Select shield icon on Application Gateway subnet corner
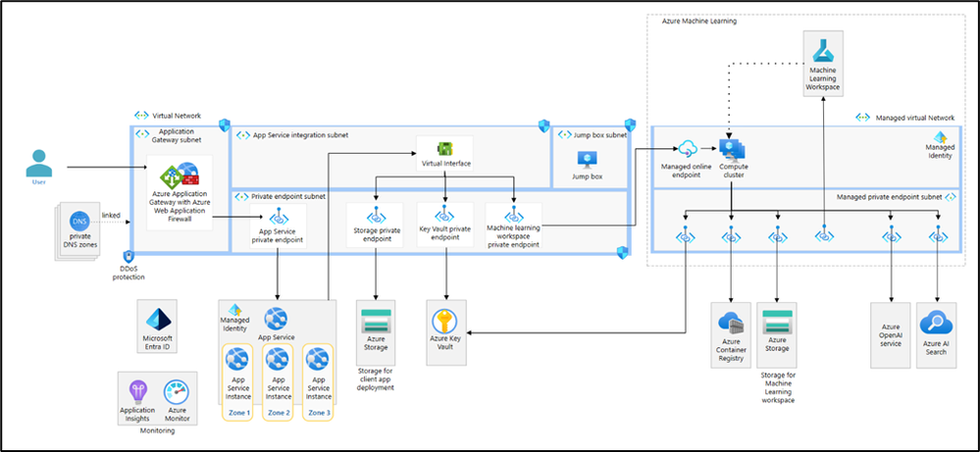Screen dimensions: 980x452 tap(225, 126)
